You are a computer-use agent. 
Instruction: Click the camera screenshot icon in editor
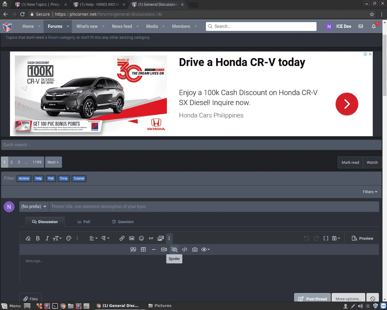195,249
